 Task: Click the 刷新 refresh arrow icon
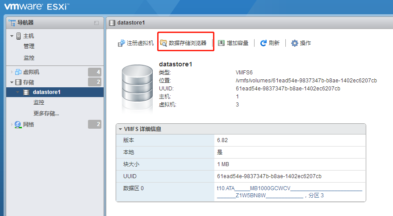[263, 43]
